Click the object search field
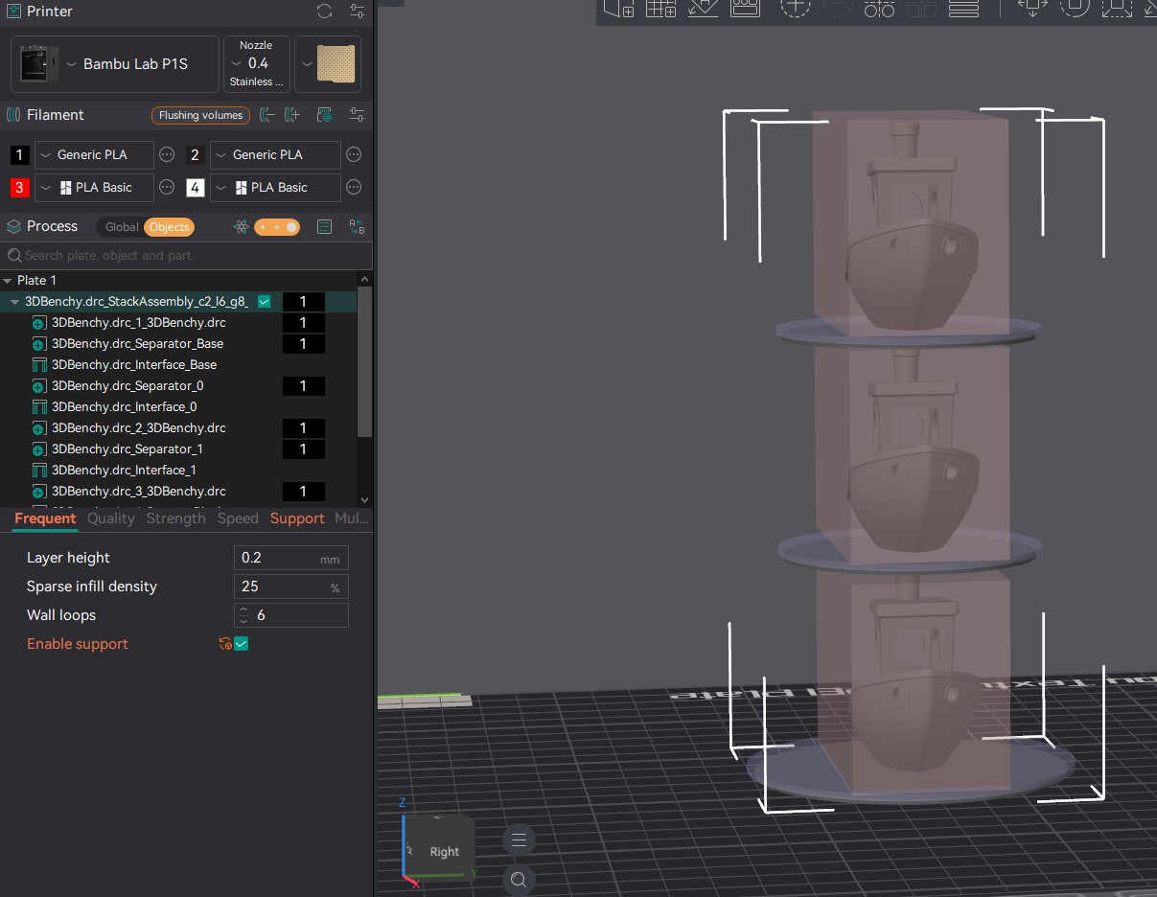Screen dimensions: 1157x897 (186, 256)
